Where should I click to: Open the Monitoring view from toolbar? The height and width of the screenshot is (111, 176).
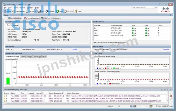pyautogui.click(x=31, y=11)
